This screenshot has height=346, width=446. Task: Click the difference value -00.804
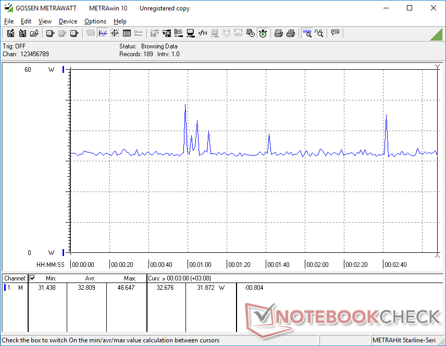(x=254, y=288)
